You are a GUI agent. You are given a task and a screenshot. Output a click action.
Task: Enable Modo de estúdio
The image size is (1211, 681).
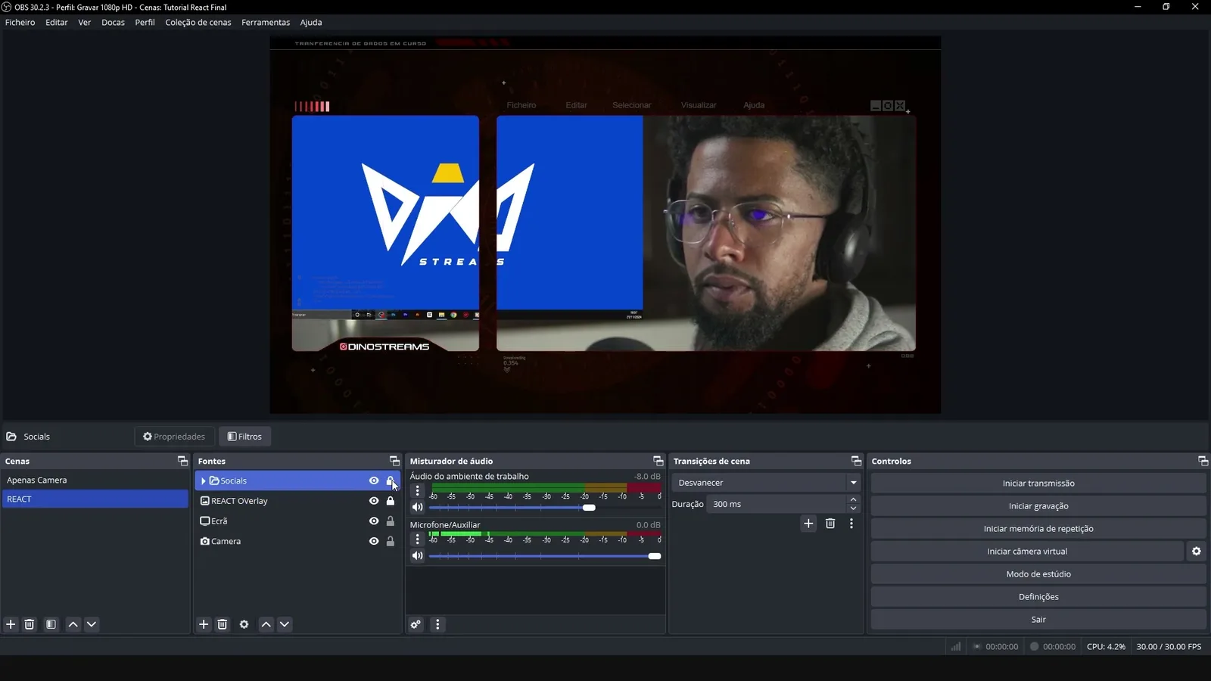coord(1038,574)
